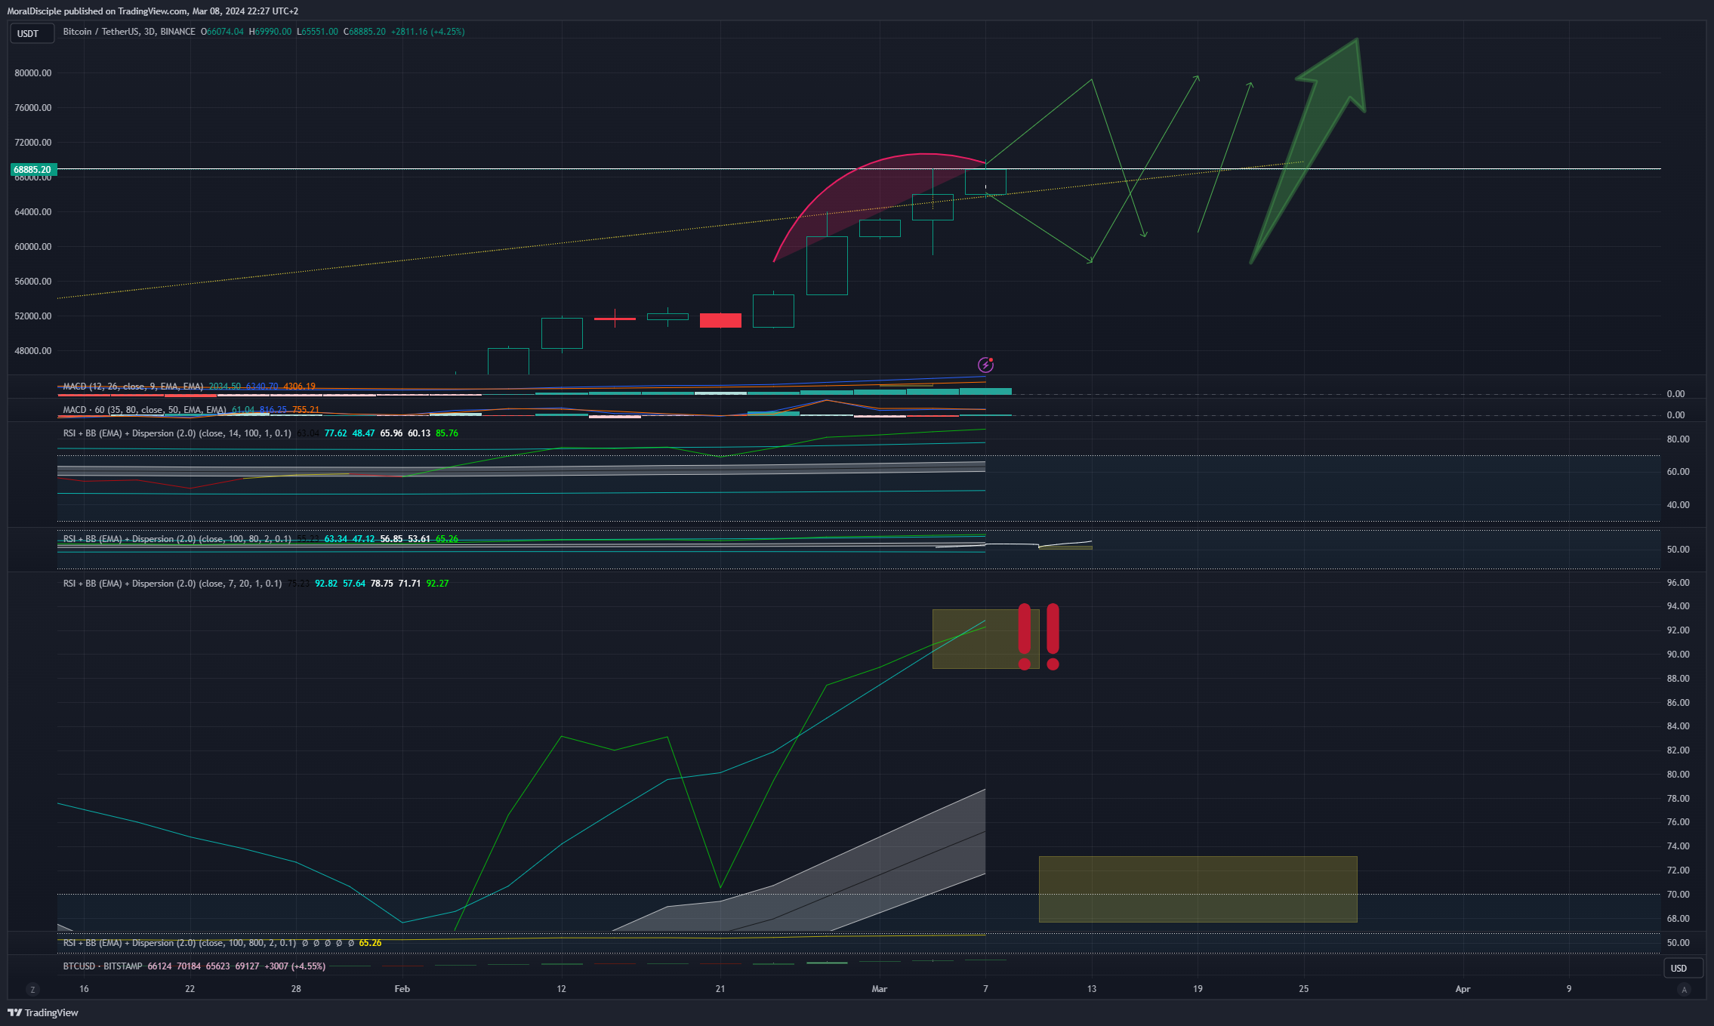1714x1026 pixels.
Task: Click the 48000.00 price axis label
Action: pyautogui.click(x=33, y=351)
